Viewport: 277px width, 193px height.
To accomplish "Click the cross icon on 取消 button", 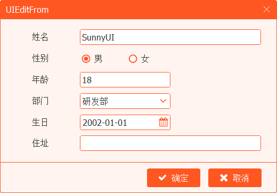I will tap(224, 178).
